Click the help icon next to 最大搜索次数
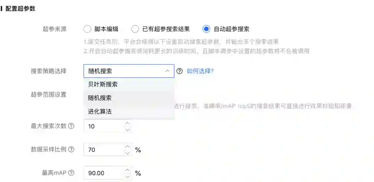This screenshot has height=182, width=374. (x=71, y=126)
